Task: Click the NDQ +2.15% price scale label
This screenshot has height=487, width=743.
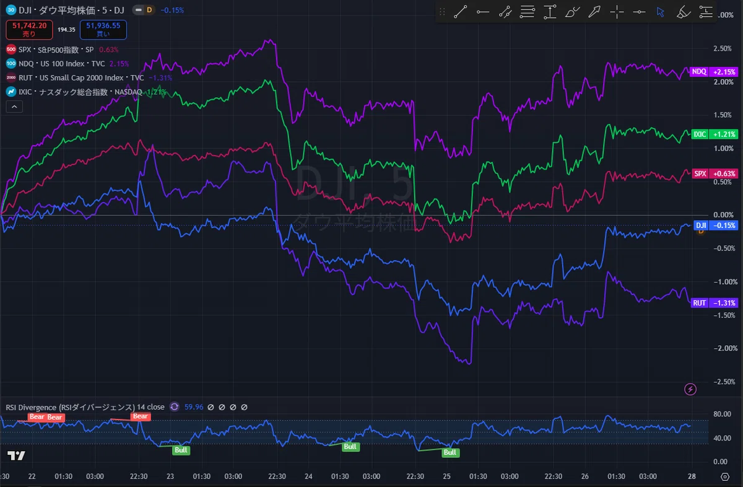Action: (x=714, y=71)
